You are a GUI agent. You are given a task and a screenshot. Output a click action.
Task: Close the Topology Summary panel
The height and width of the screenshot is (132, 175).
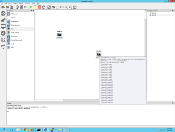point(174,11)
